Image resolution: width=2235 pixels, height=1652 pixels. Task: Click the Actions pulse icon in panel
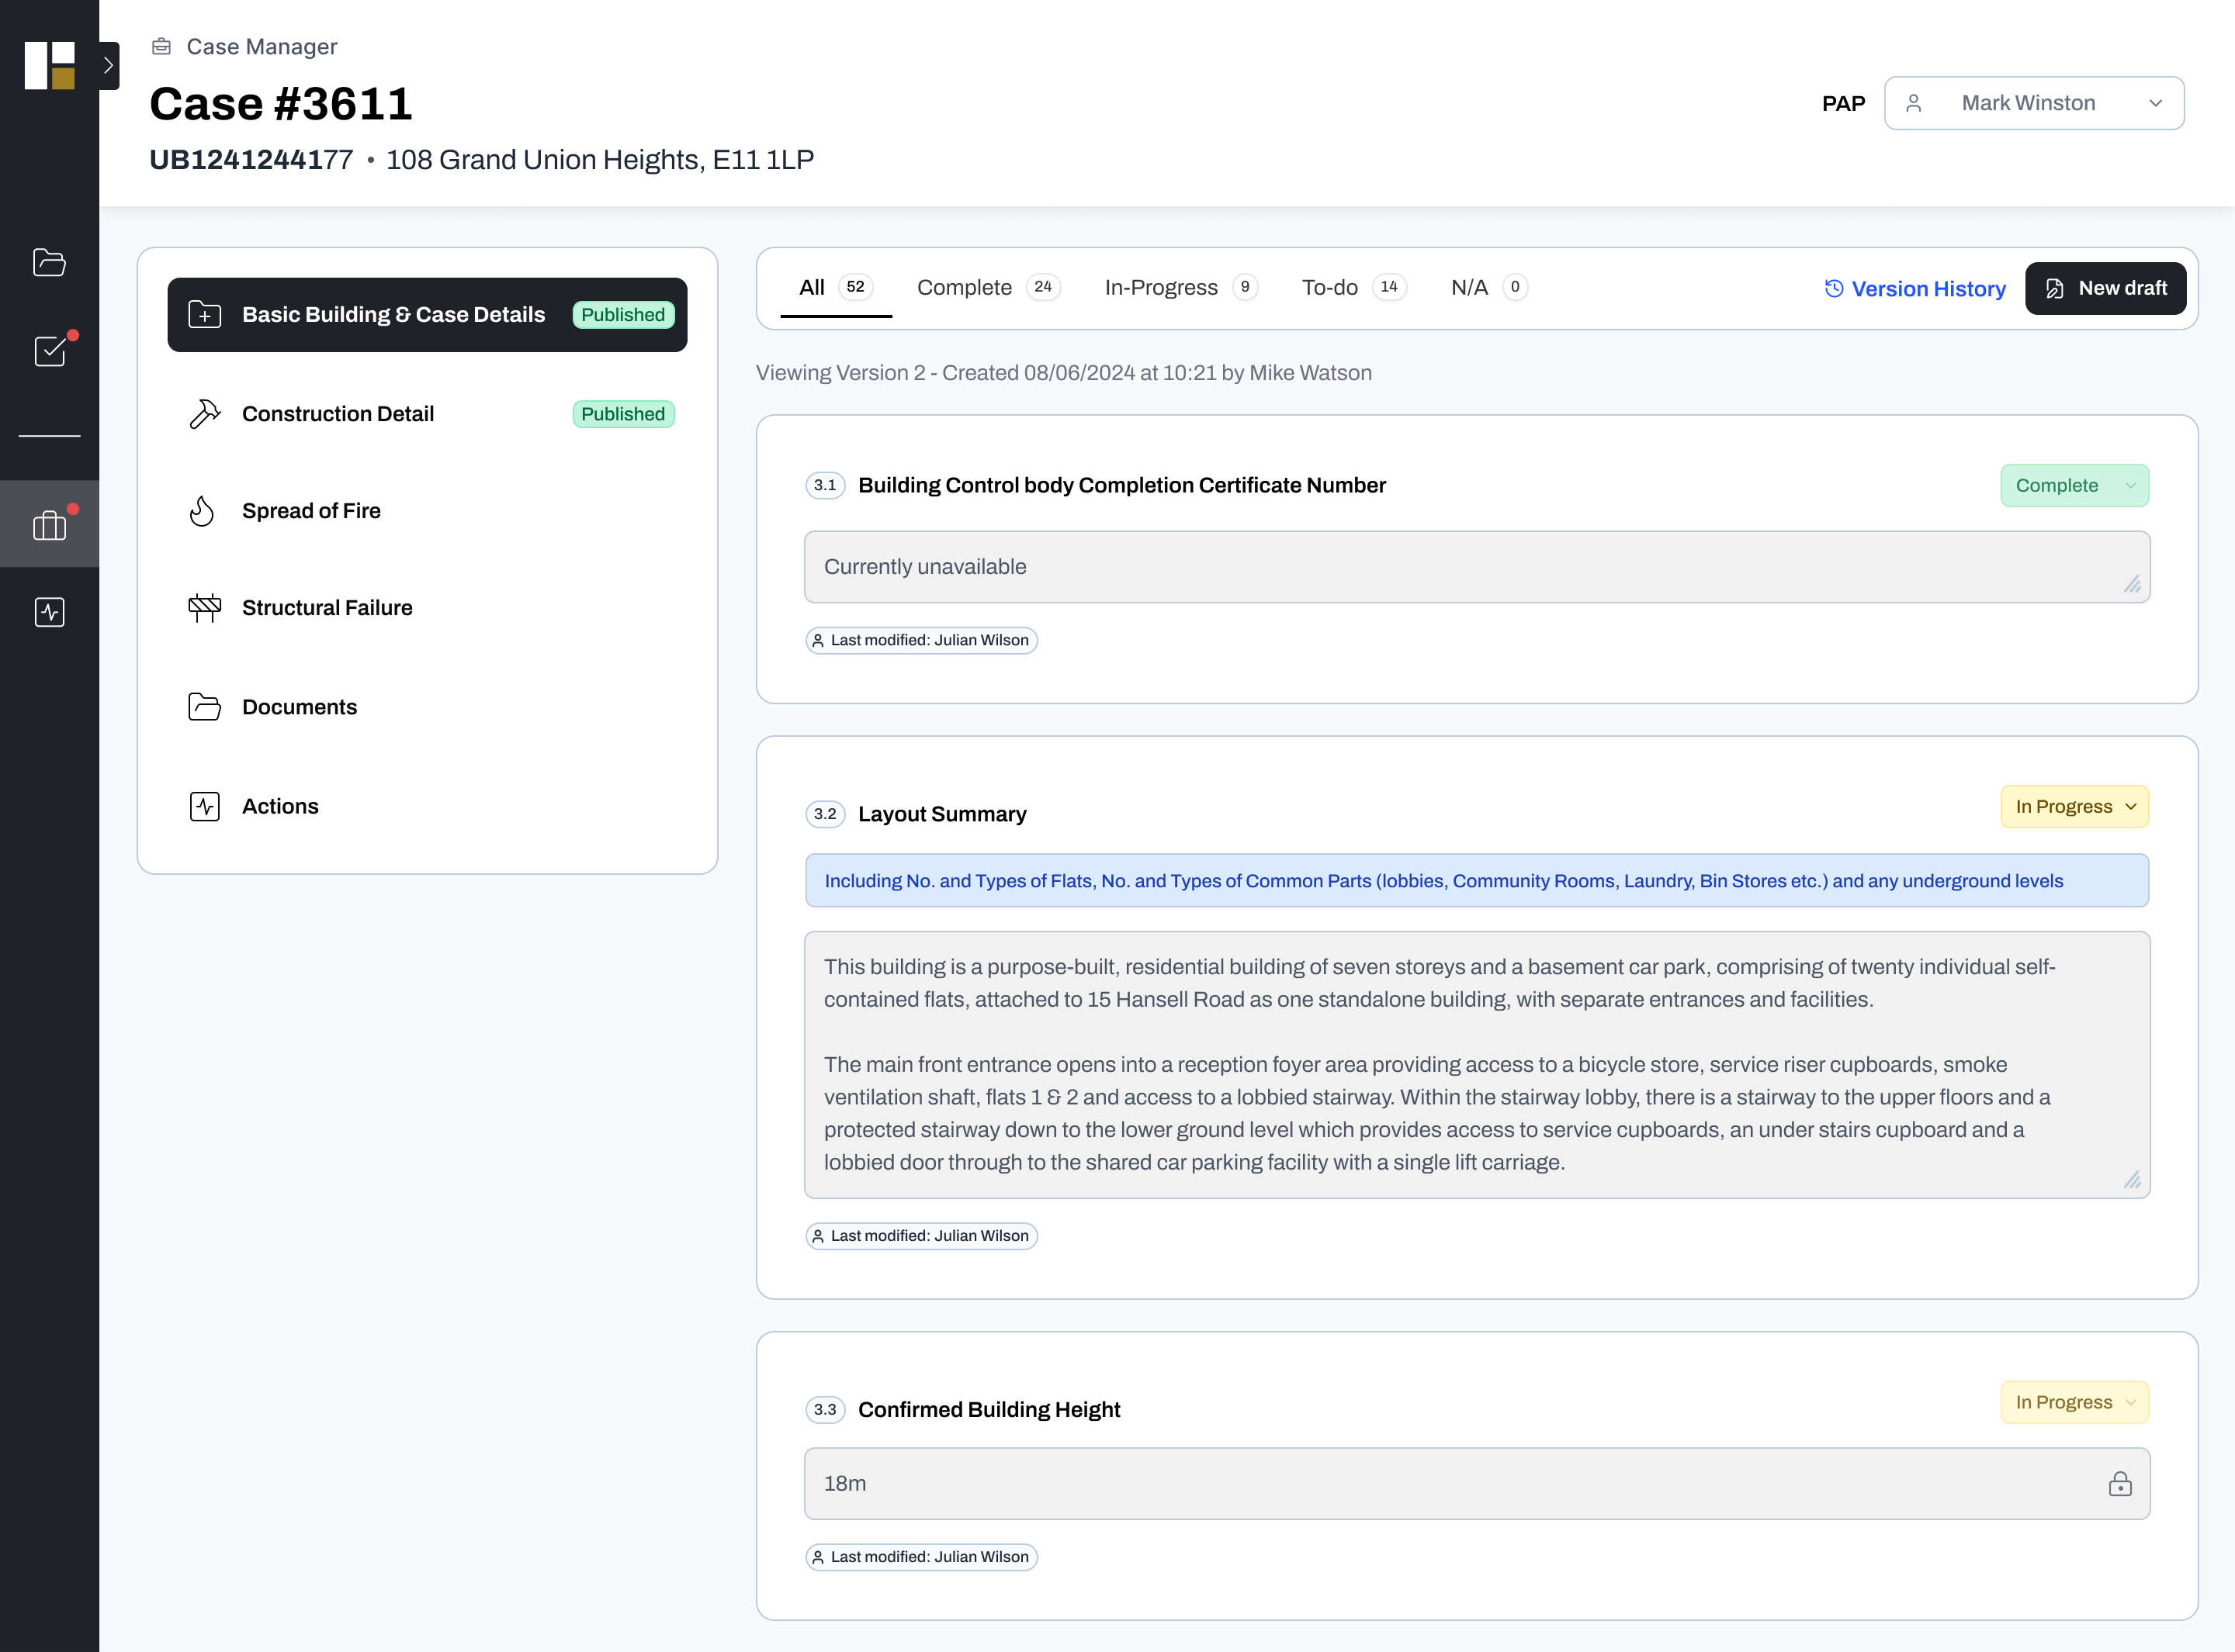[x=204, y=806]
